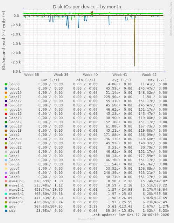This screenshot has height=223, width=174.
Task: Click the 'Week 39' x-axis label
Action: [x=61, y=75]
